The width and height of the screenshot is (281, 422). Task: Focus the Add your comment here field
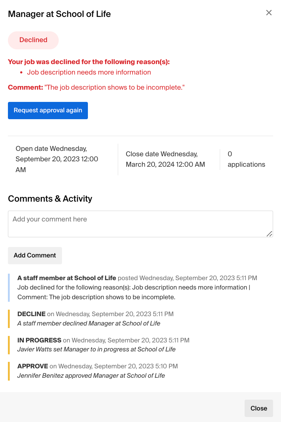point(140,224)
